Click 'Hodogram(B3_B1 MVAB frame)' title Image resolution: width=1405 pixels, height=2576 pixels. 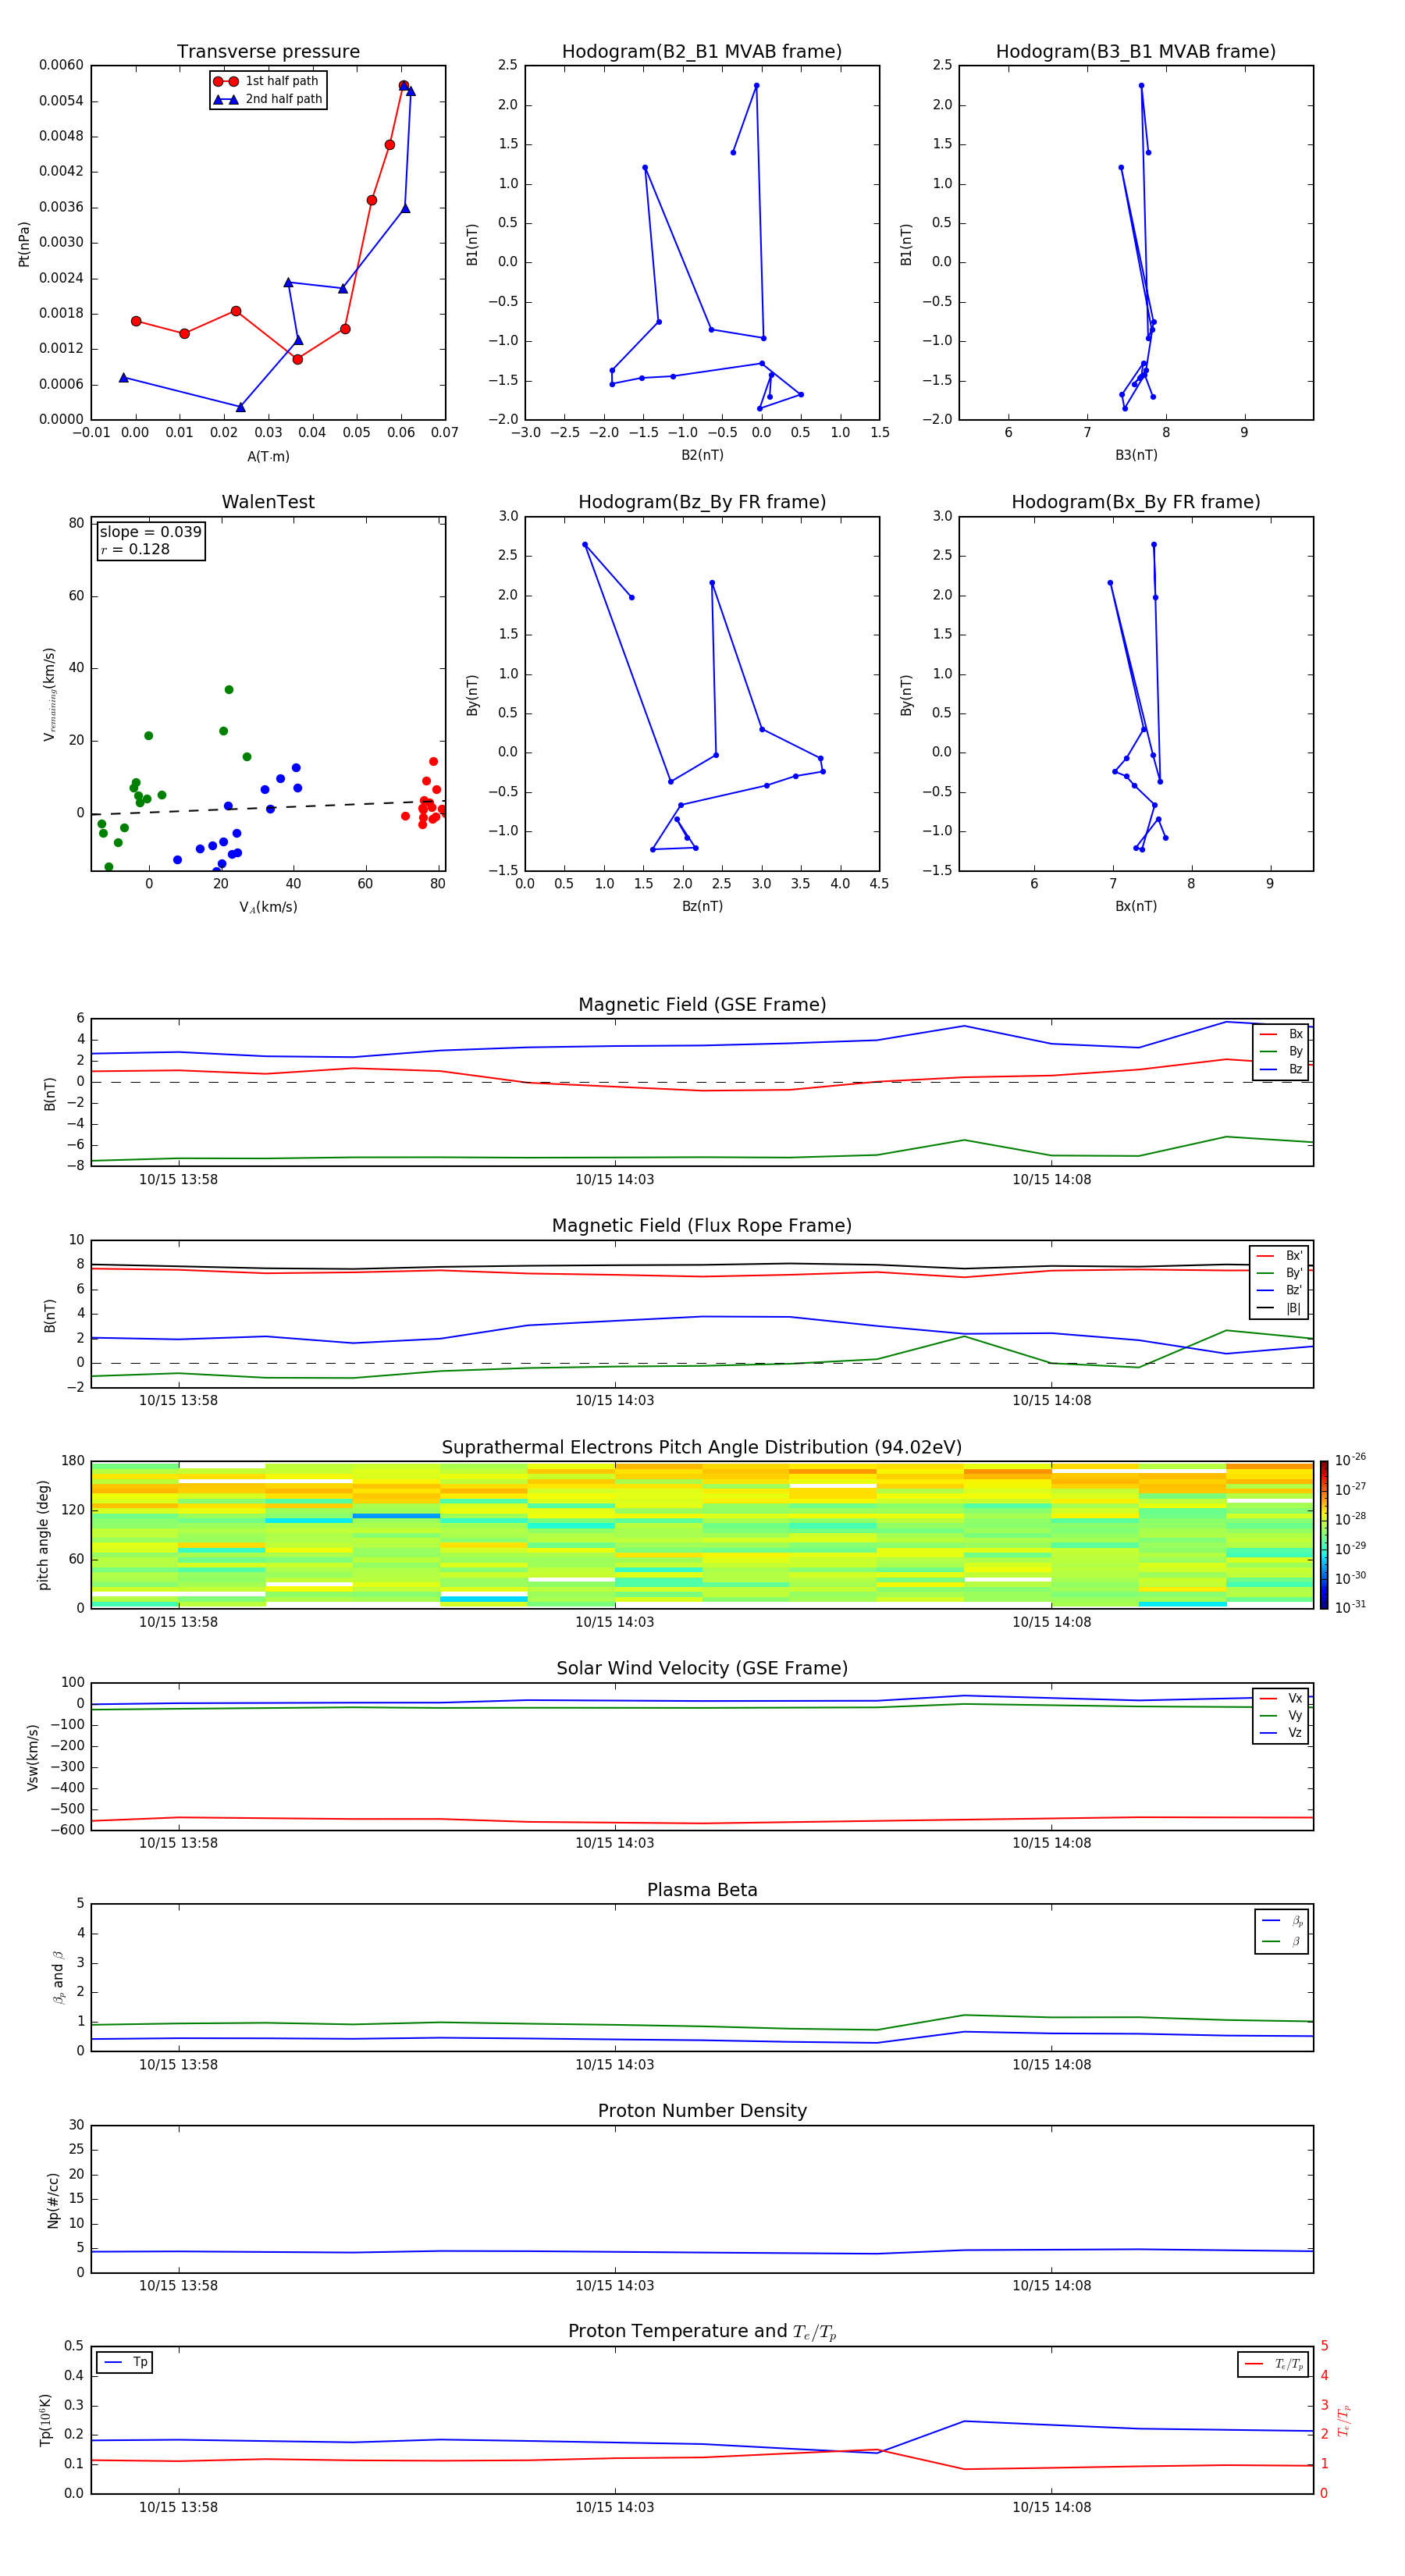point(1136,52)
